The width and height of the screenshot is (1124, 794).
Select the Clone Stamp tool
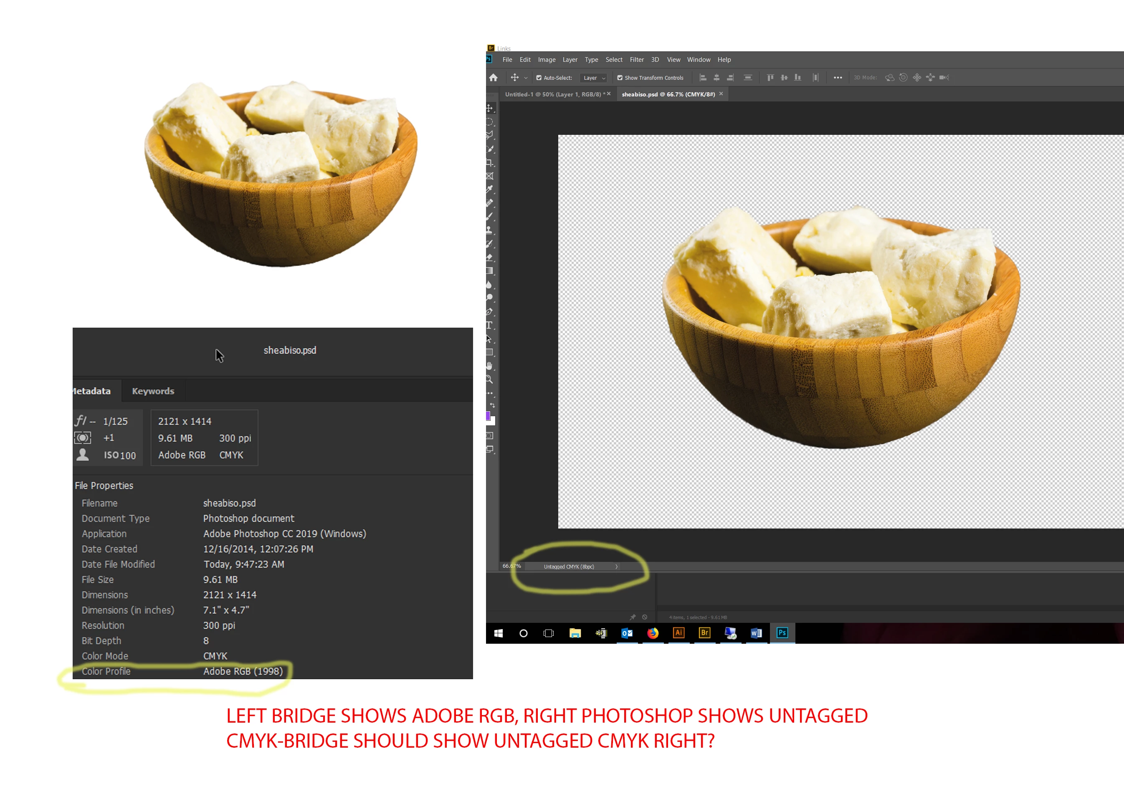pyautogui.click(x=489, y=230)
